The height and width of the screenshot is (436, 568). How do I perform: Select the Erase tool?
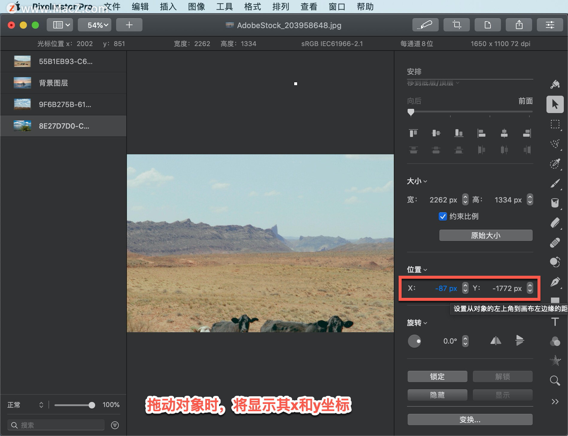click(555, 223)
